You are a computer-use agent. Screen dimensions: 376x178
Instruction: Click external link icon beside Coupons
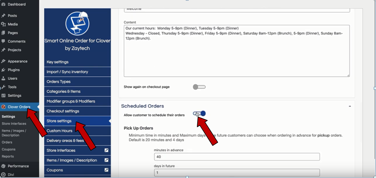click(107, 170)
